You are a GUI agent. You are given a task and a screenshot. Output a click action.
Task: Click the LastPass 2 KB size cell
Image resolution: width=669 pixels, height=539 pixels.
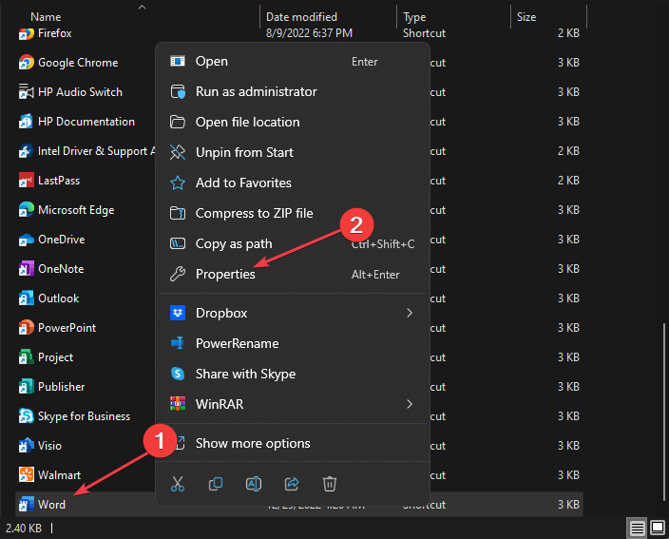click(568, 181)
